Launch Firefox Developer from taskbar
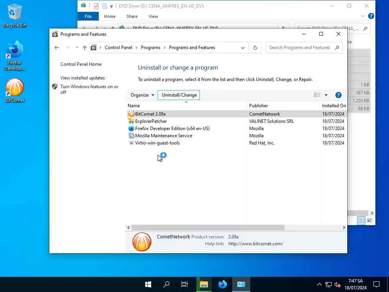The width and height of the screenshot is (389, 292). (x=223, y=284)
